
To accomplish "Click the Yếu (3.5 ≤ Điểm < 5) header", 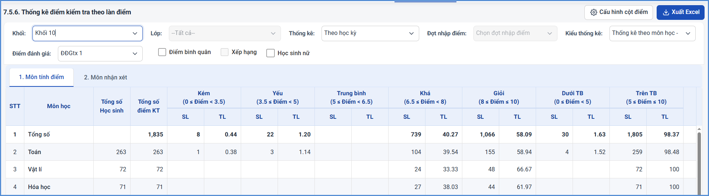I will [278, 97].
